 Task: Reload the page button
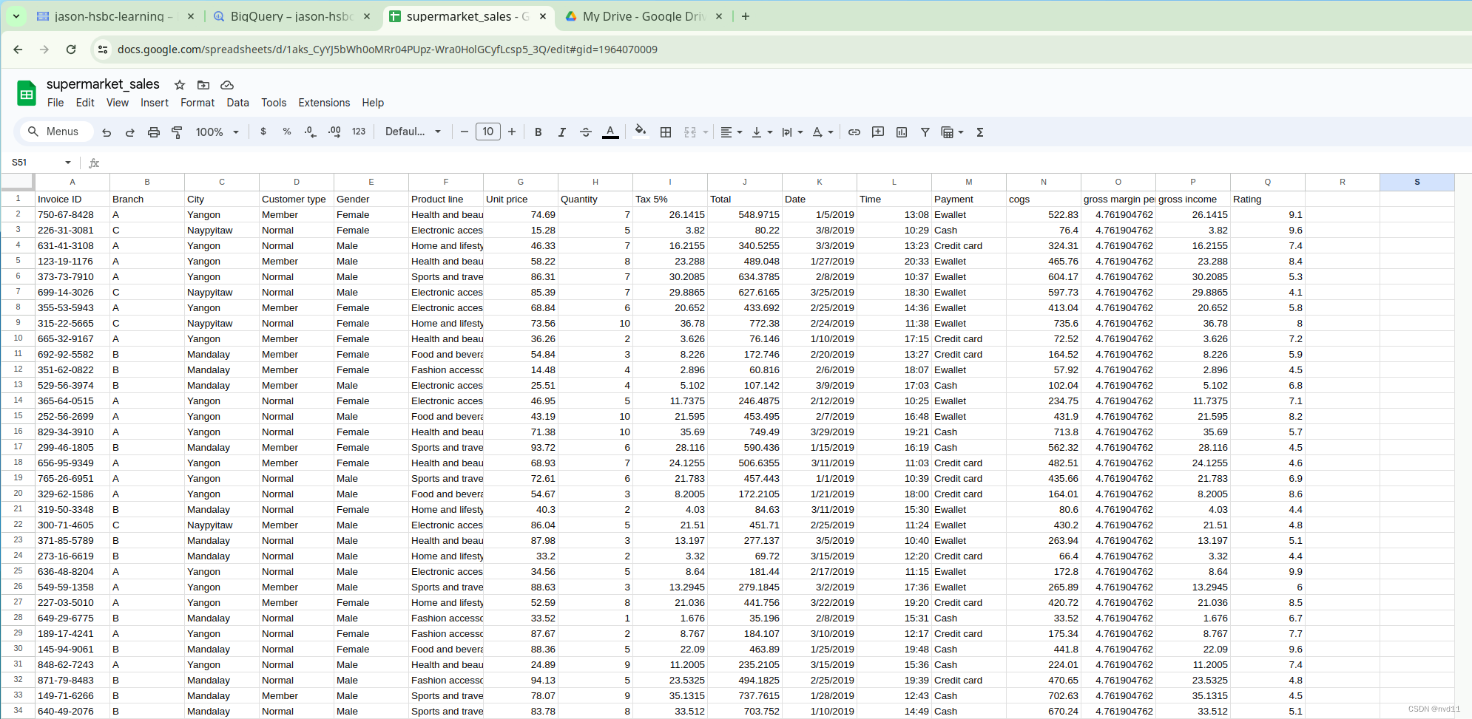(71, 50)
